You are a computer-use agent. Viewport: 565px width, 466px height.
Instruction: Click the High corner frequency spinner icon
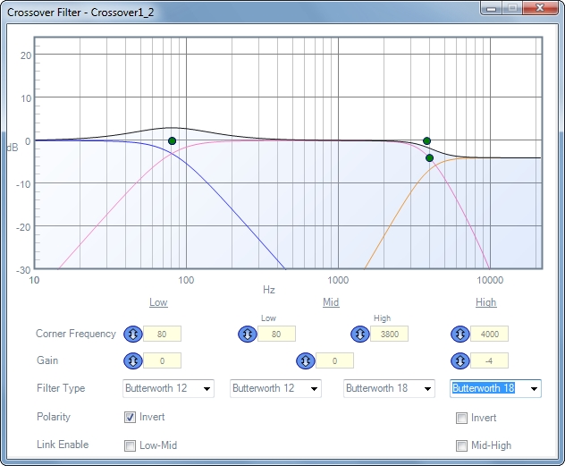(460, 334)
